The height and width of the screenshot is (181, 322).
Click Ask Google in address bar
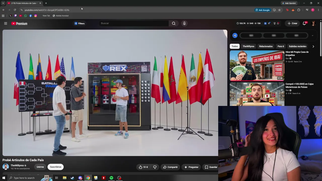262,10
